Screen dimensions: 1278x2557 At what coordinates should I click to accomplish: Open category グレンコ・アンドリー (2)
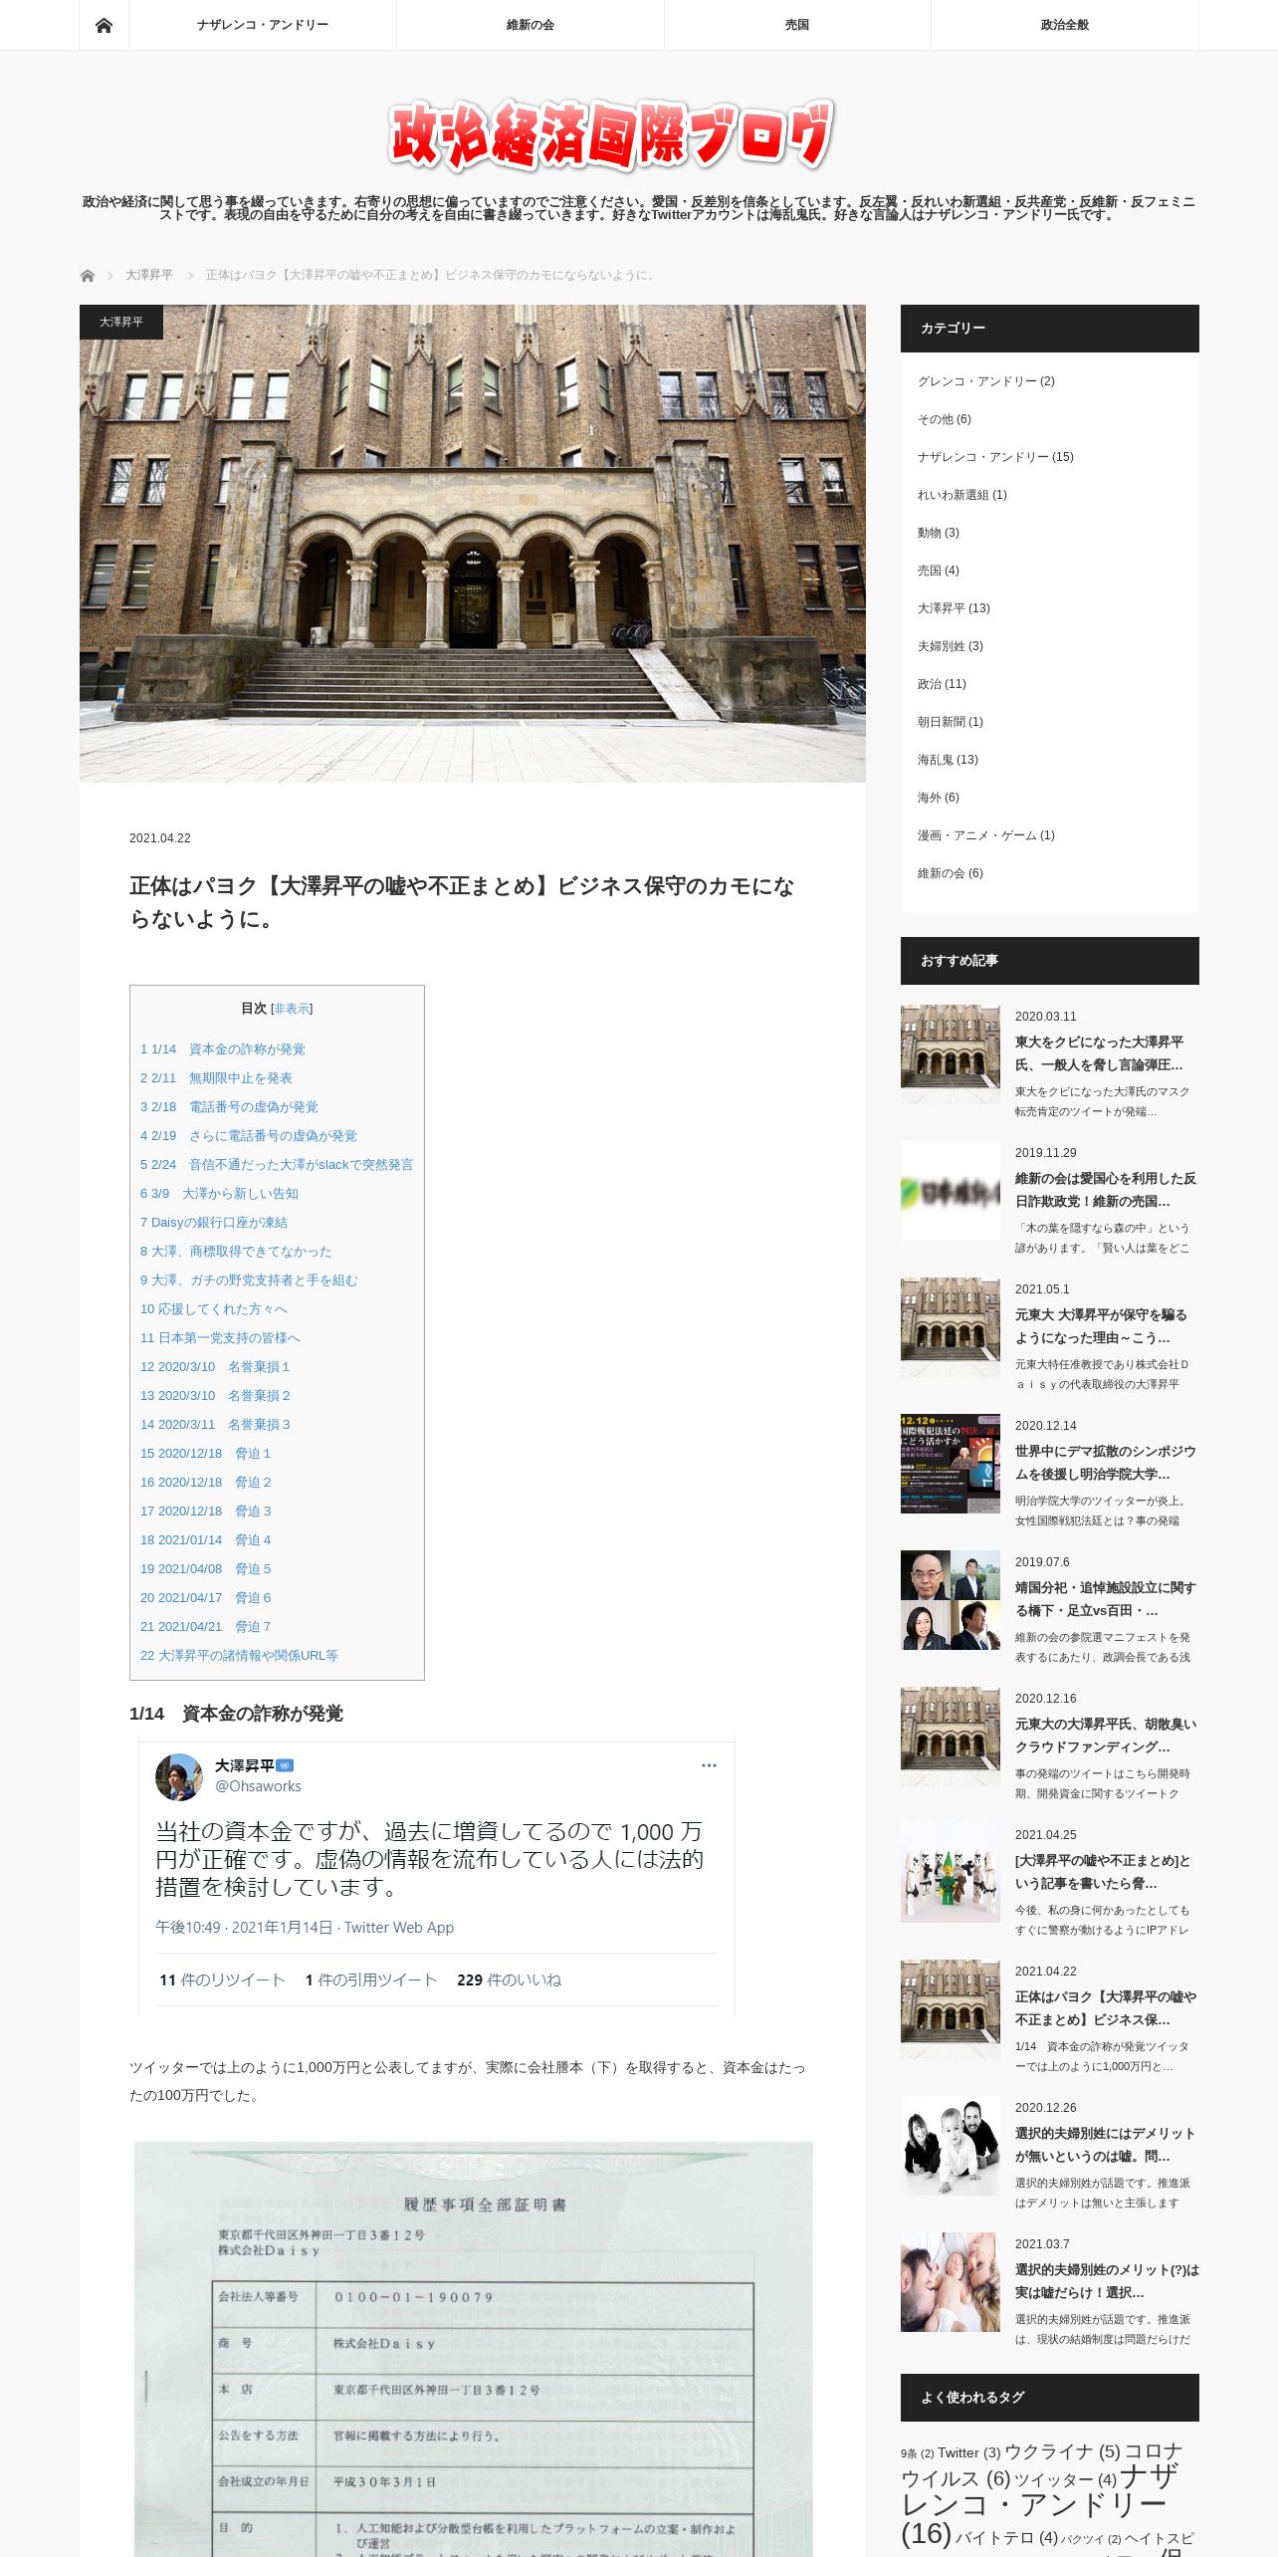point(986,381)
